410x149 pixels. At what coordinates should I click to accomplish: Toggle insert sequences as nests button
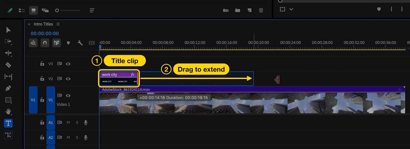[x=33, y=43]
